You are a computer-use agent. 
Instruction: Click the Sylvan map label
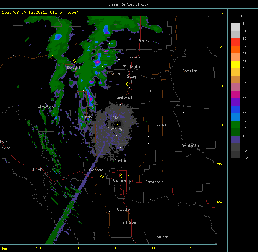[117, 73]
